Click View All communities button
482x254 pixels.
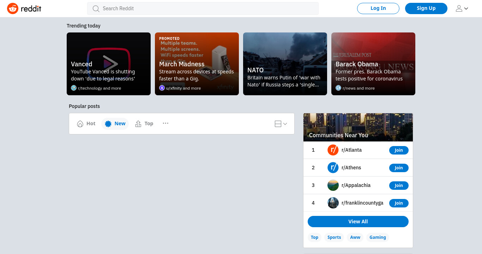pos(358,222)
